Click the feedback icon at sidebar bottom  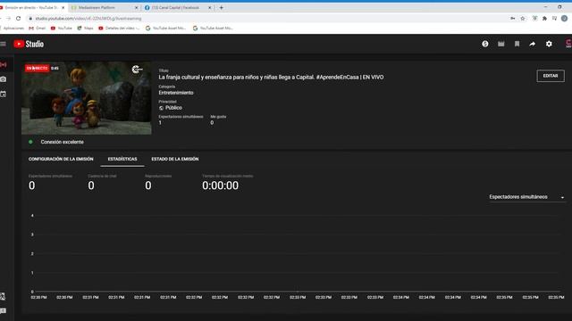[4, 311]
